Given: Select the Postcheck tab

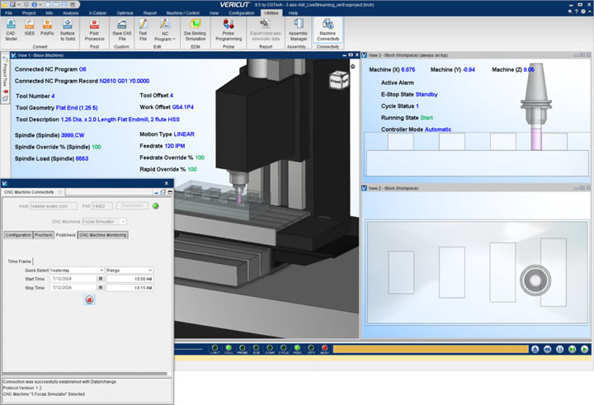Looking at the screenshot, I should pyautogui.click(x=65, y=235).
